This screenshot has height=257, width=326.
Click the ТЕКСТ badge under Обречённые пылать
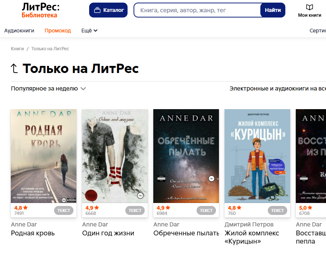click(x=206, y=210)
